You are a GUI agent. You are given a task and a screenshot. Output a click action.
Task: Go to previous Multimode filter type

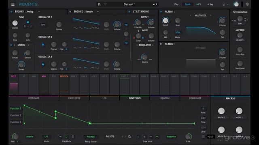tap(191, 16)
